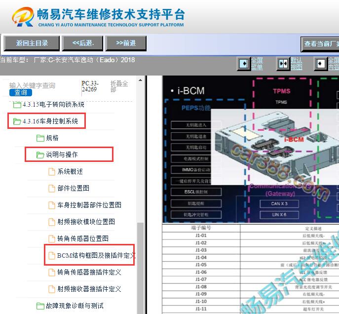The width and height of the screenshot is (339, 314).
Task: Click the BCM结构框图 page icon
Action: pyautogui.click(x=51, y=256)
